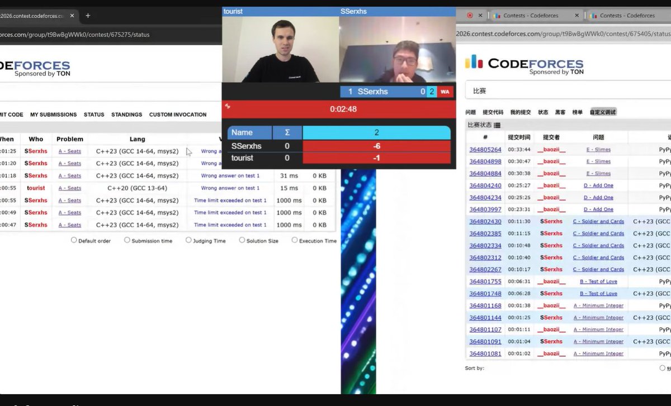
Task: Open the 比赛 selector box in right window
Action: coord(568,90)
